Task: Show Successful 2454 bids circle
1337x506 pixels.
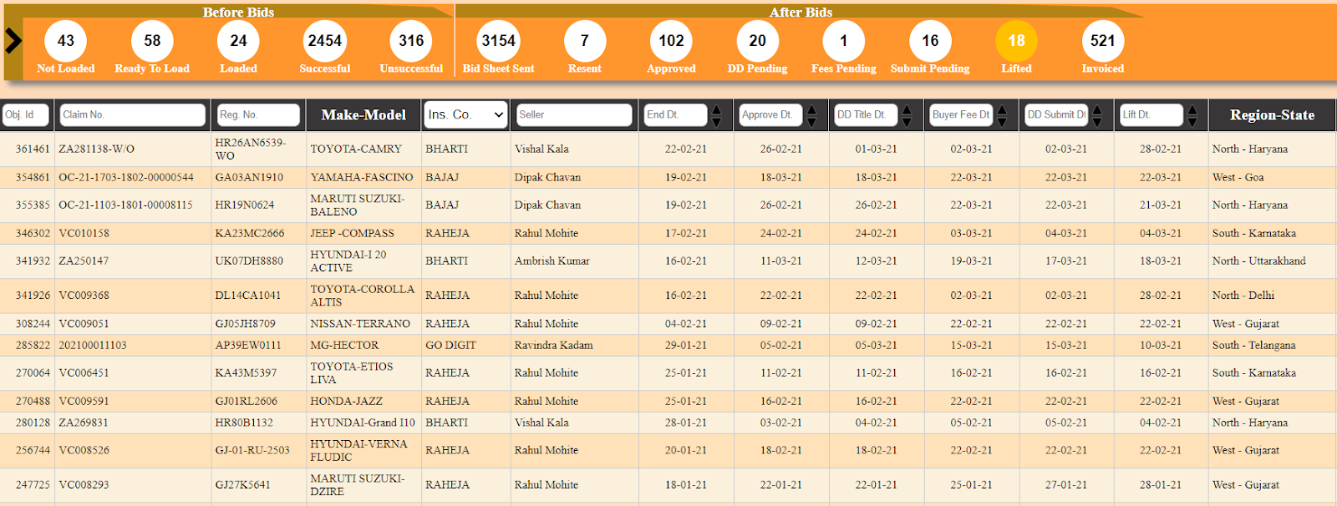Action: tap(325, 41)
